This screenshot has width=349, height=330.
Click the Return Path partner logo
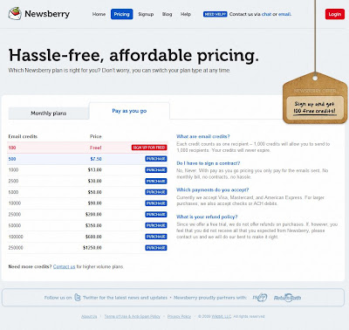(x=287, y=298)
